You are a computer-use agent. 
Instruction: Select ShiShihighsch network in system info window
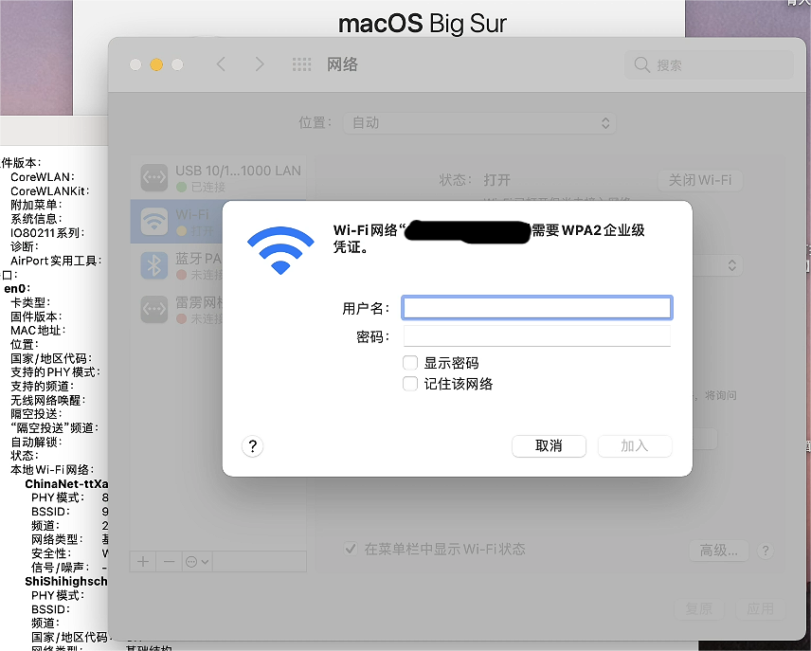[x=66, y=582]
